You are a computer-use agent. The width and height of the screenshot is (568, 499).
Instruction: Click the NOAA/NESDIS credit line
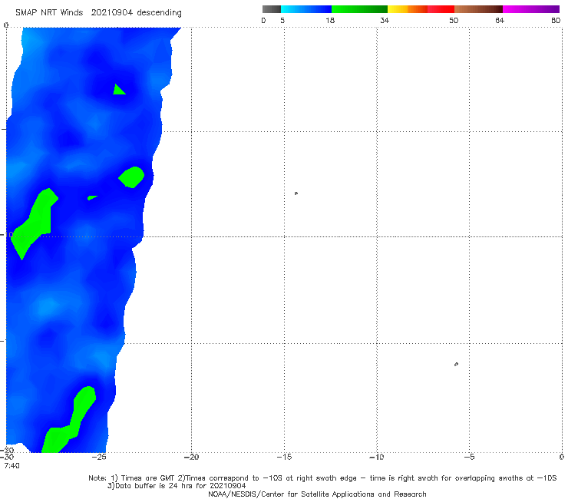tap(317, 494)
